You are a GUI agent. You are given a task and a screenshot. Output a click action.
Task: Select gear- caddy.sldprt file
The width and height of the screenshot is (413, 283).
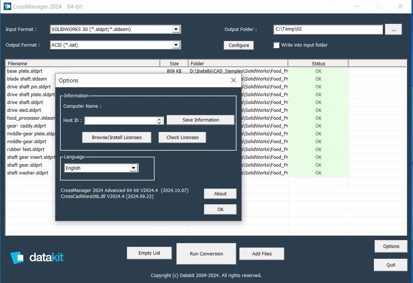coord(26,126)
